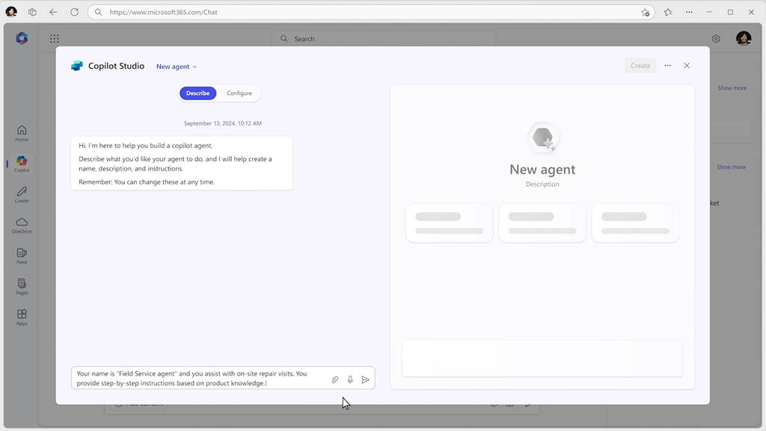Image resolution: width=766 pixels, height=431 pixels.
Task: Open Pages in the sidebar
Action: 22,287
